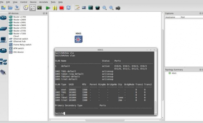Click the IOU1 console scrollbar
Image resolution: width=203 pixels, height=123 pixels.
click(x=155, y=107)
